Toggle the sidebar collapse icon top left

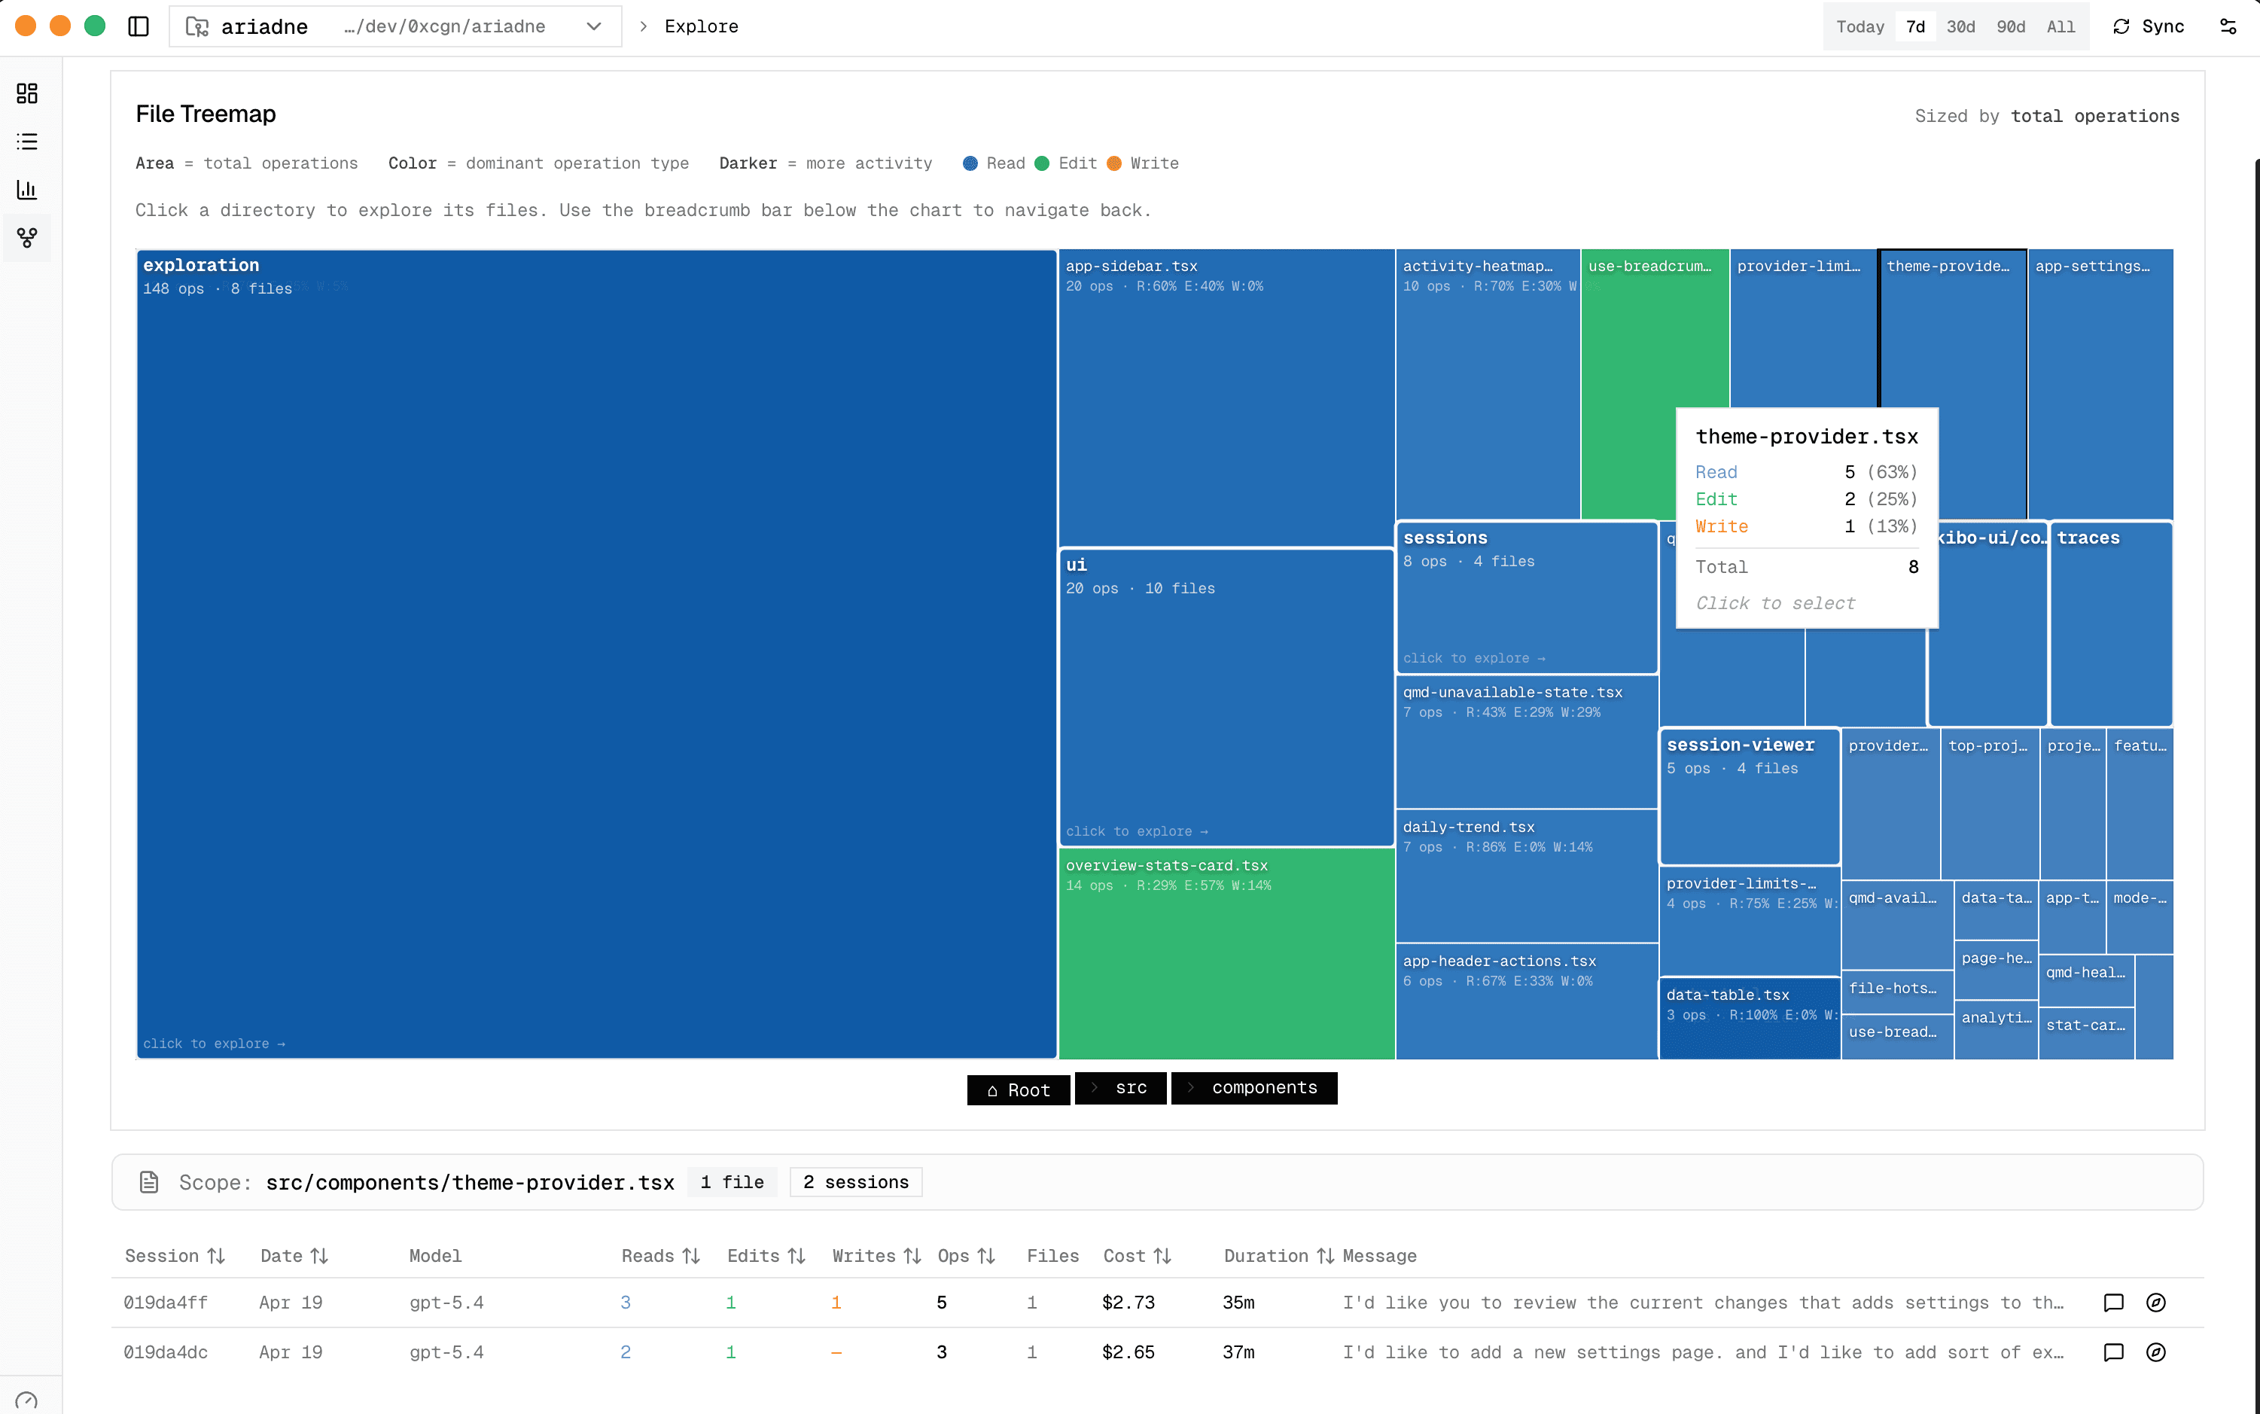(x=139, y=26)
